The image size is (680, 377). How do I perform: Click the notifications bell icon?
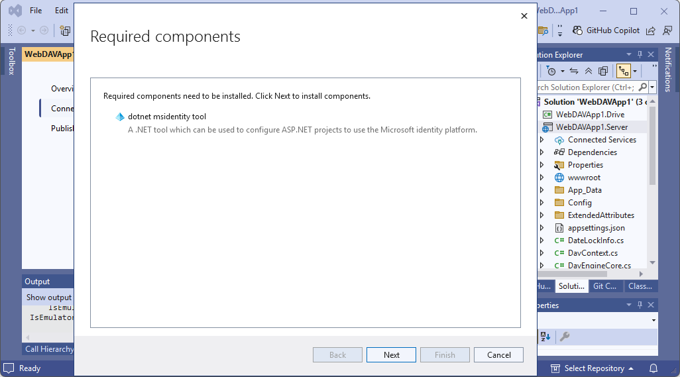click(x=653, y=368)
